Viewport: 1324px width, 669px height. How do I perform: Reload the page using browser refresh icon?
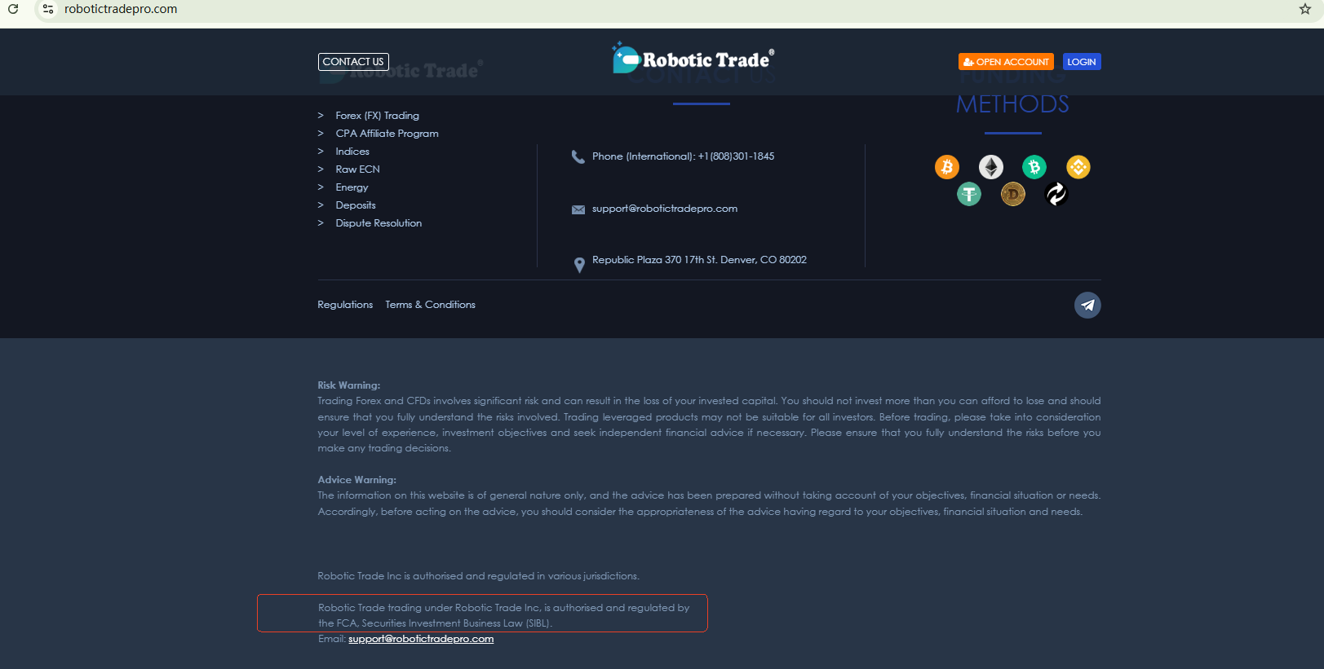coord(13,9)
